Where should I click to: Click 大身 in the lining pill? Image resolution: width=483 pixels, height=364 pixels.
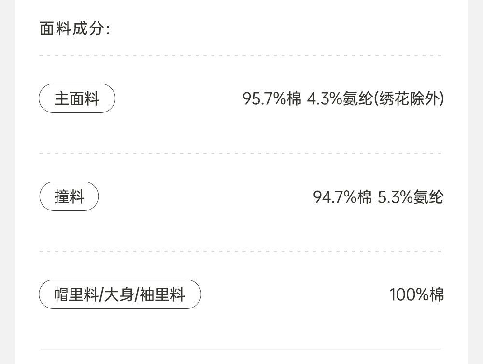(x=119, y=294)
